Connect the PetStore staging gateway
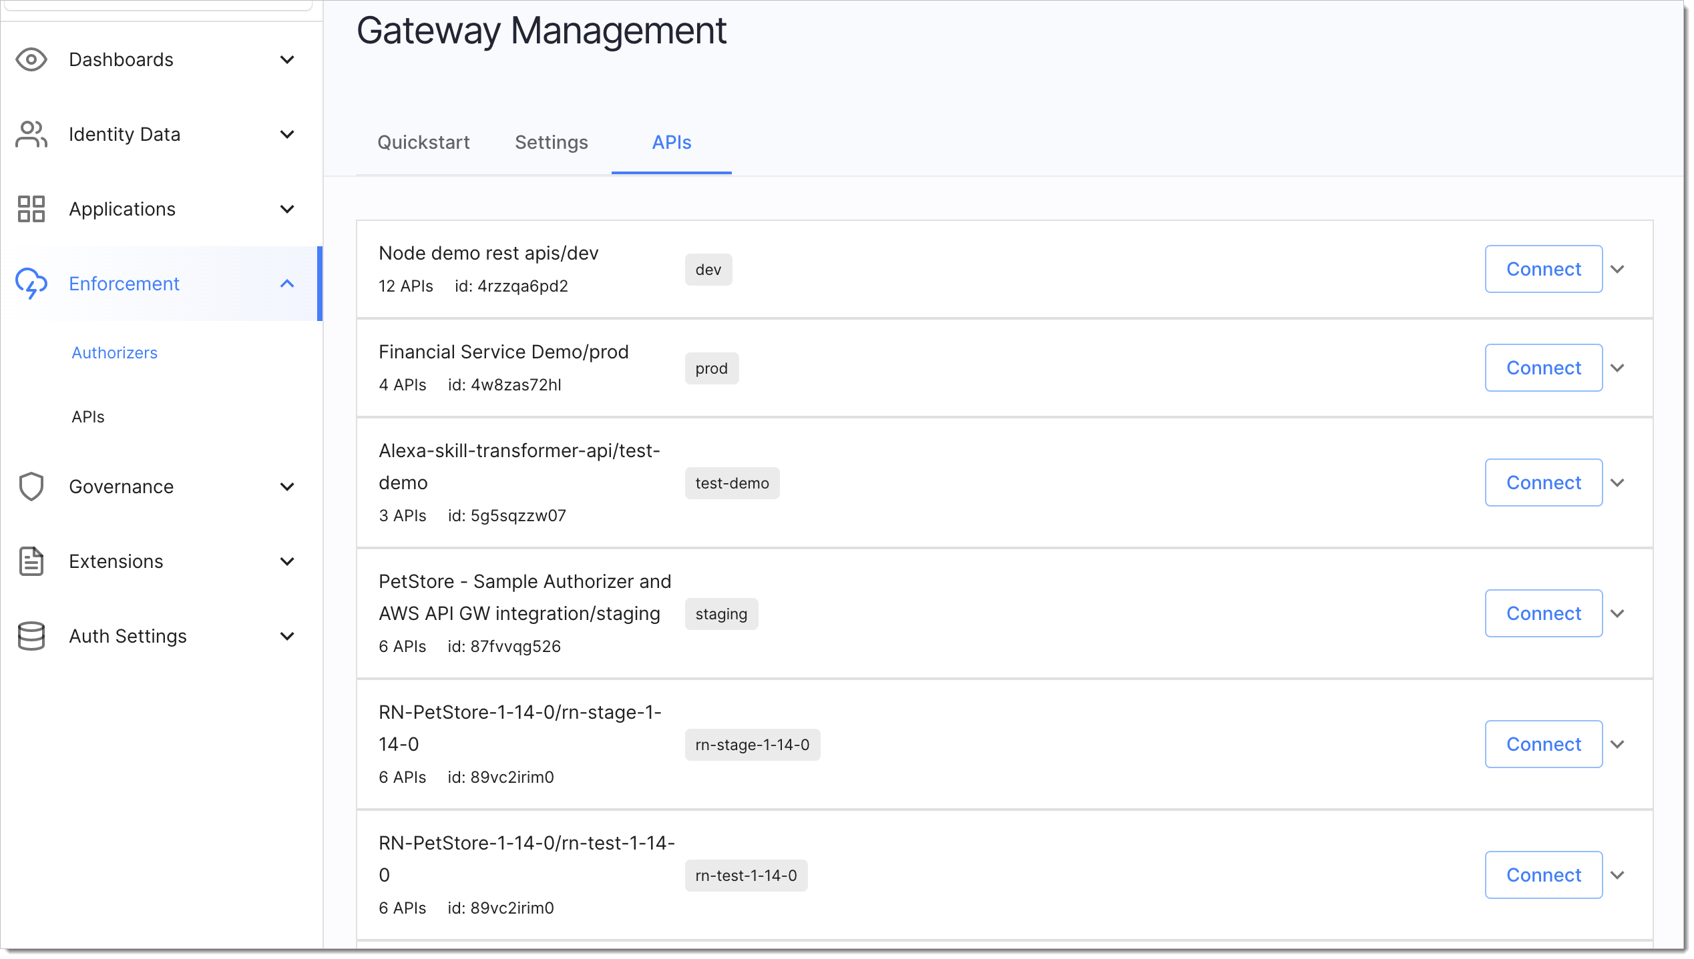1694x959 pixels. tap(1544, 614)
